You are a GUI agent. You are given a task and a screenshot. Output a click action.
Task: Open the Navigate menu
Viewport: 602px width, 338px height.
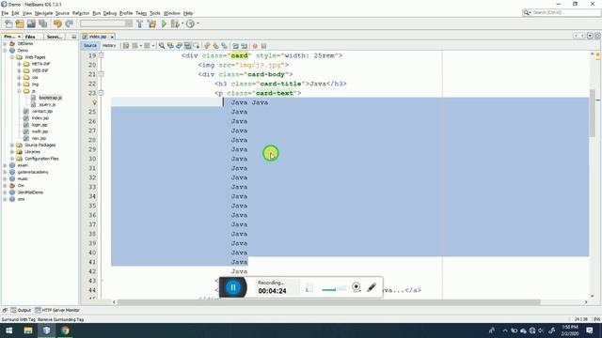43,13
